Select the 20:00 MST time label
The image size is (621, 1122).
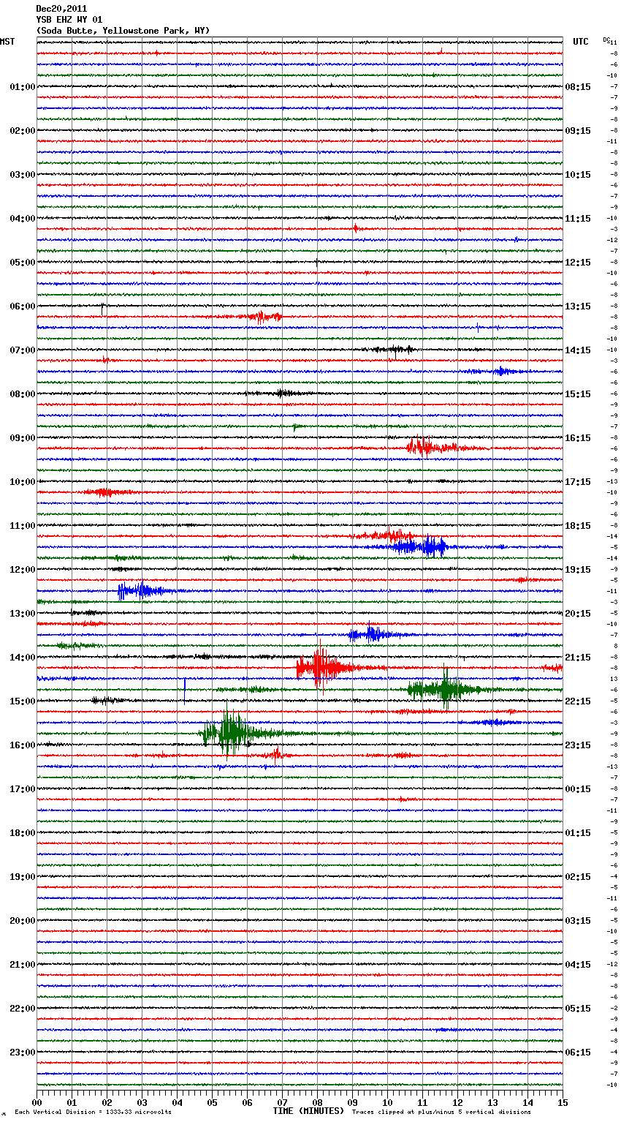23,921
